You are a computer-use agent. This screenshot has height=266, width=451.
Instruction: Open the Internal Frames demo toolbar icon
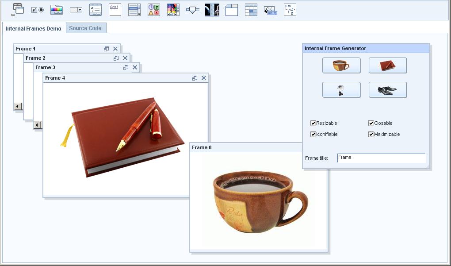[x=17, y=9]
